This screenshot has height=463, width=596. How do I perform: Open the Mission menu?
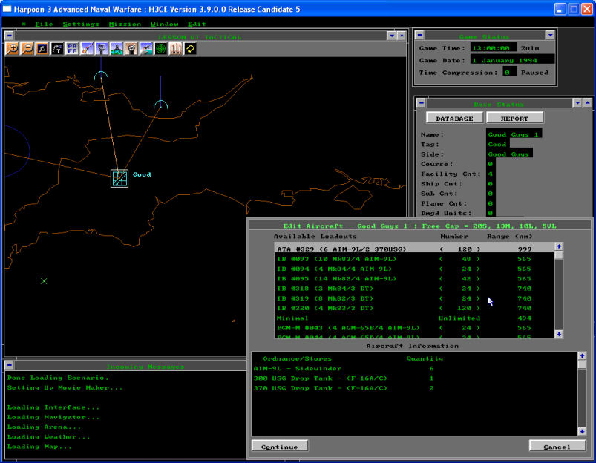pyautogui.click(x=125, y=24)
